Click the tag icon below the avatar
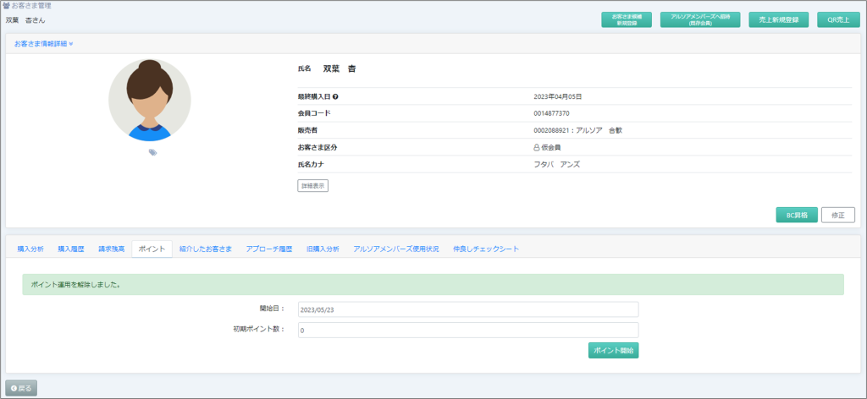The image size is (867, 399). (x=152, y=152)
